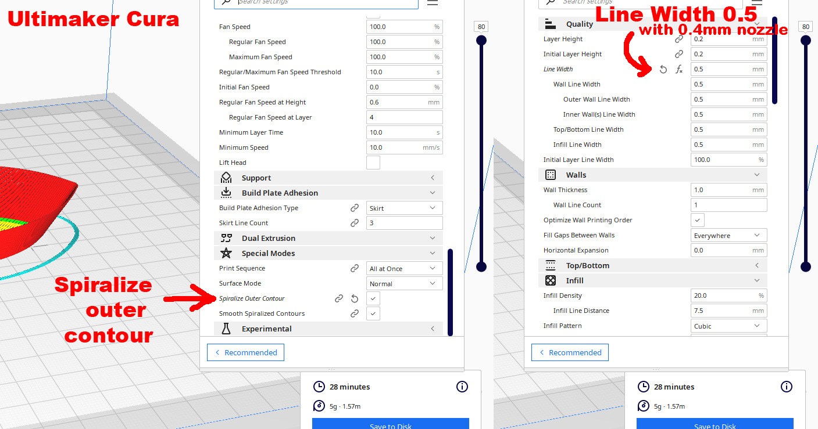This screenshot has width=818, height=429.
Task: Collapse the Quality settings section
Action: coord(653,24)
